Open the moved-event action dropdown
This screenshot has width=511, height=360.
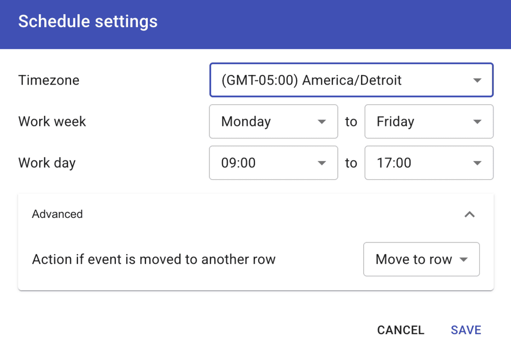pyautogui.click(x=422, y=260)
